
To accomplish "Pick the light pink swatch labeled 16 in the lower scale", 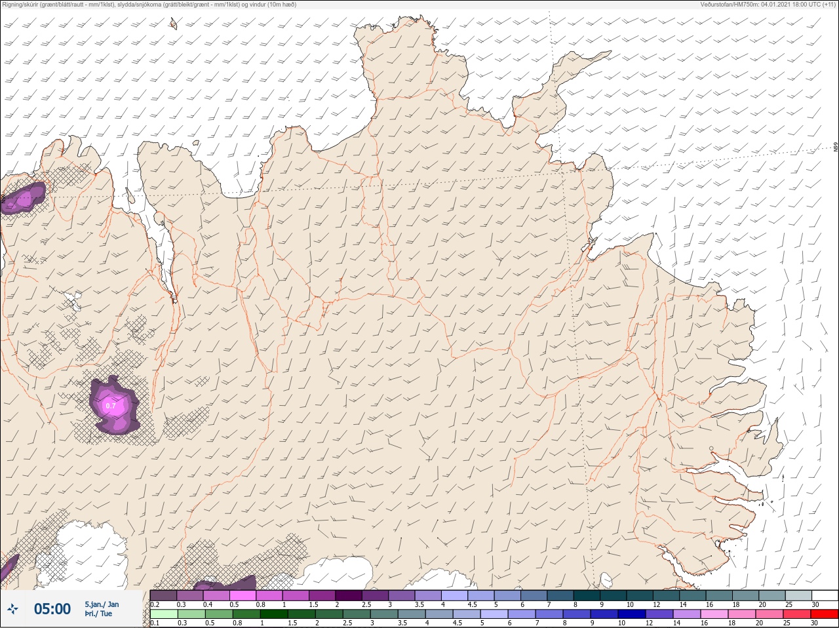I will click(716, 614).
